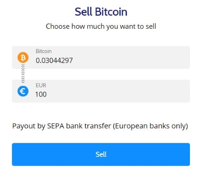Click the gray EUR field label
The height and width of the screenshot is (174, 206).
click(41, 86)
